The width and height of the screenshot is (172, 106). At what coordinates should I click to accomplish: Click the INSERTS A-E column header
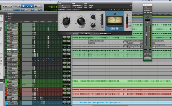point(36,22)
